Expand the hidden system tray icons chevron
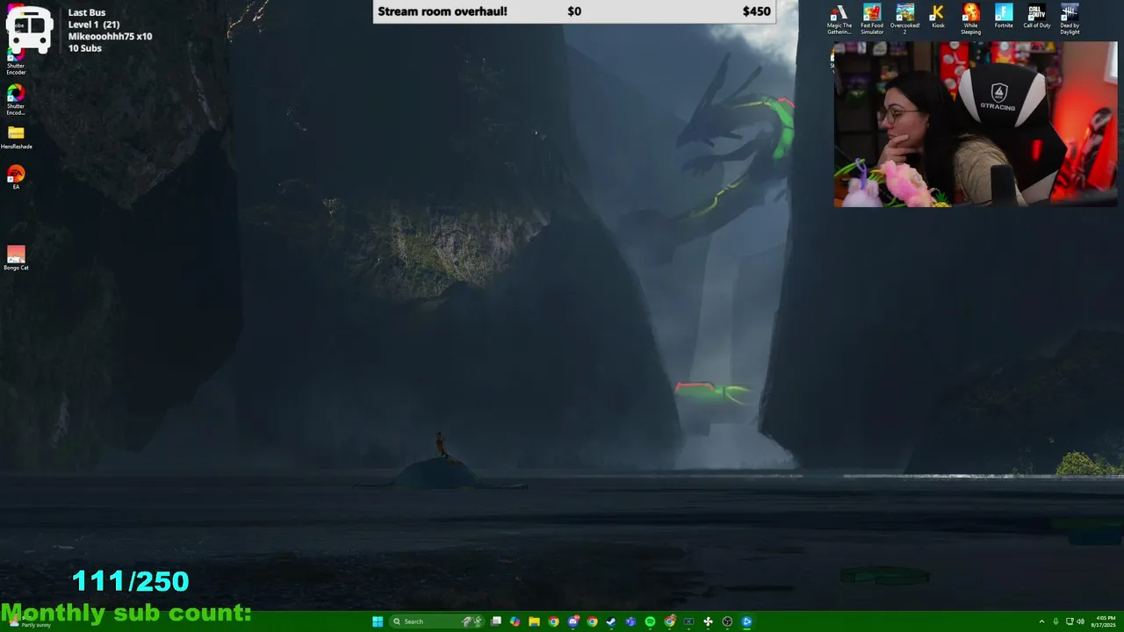 1041,621
